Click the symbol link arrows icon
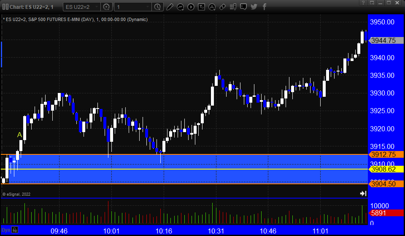Image resolution: width=405 pixels, height=236 pixels. click(222, 7)
